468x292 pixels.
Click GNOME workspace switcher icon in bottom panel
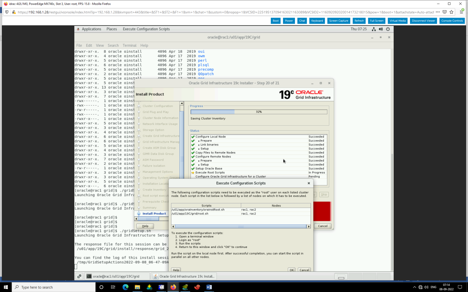[79, 276]
